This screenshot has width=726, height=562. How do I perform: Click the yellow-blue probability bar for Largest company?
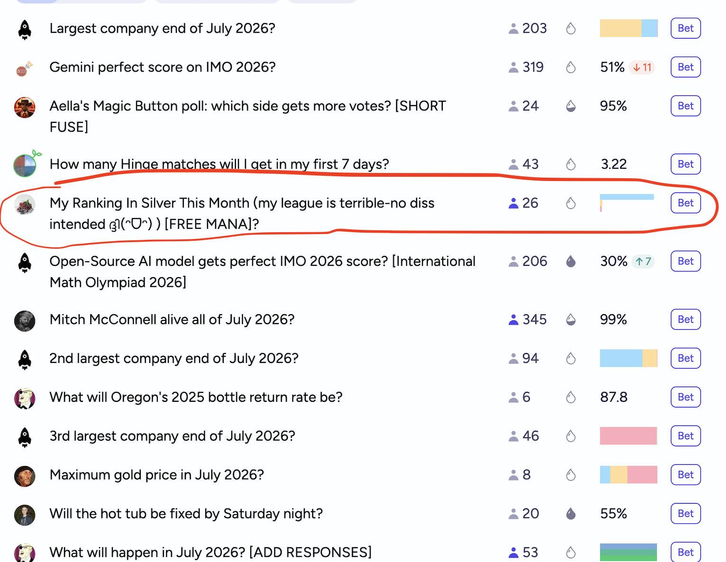[628, 28]
